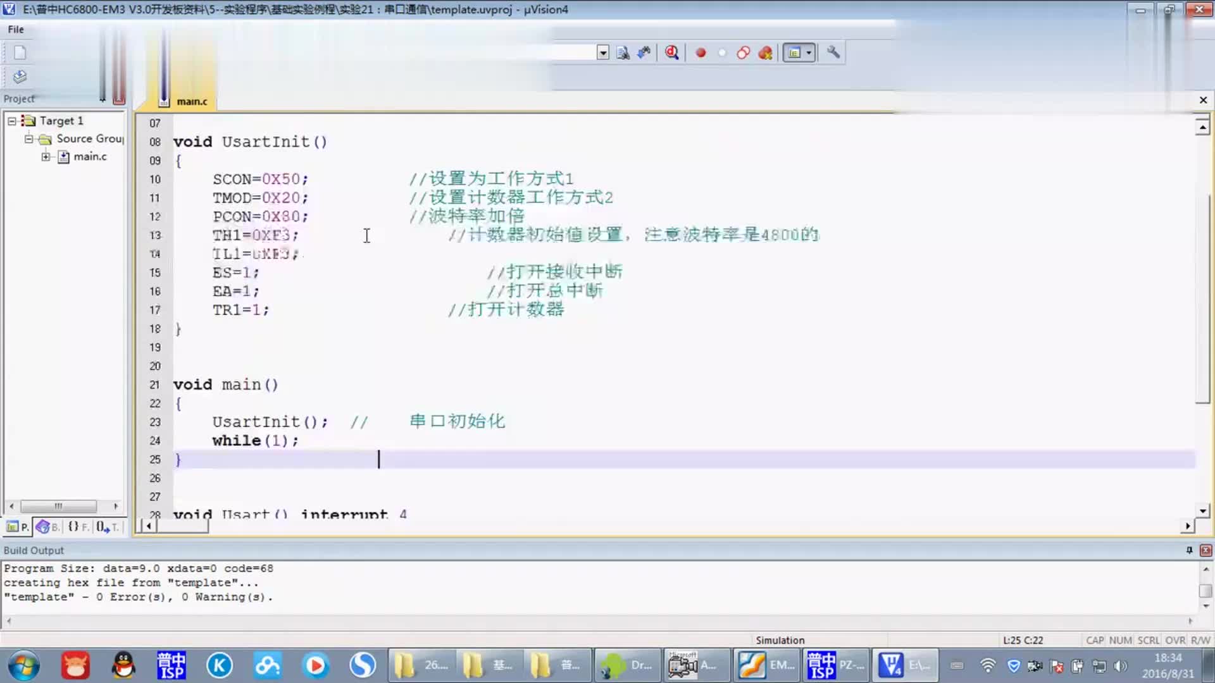Open Configuration wrench icon
This screenshot has height=683, width=1215.
point(833,52)
